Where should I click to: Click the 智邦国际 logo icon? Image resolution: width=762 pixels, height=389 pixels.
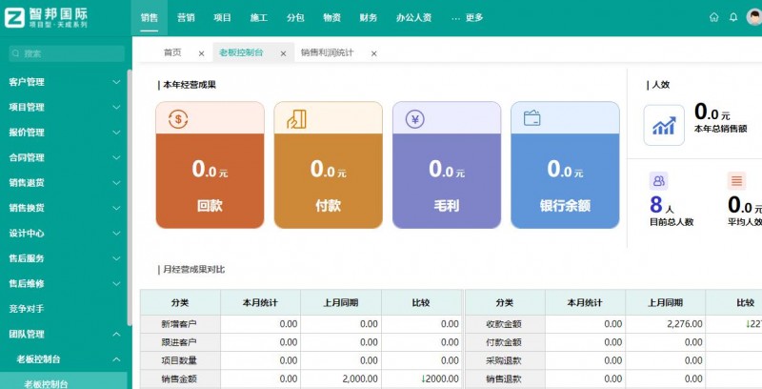14,18
